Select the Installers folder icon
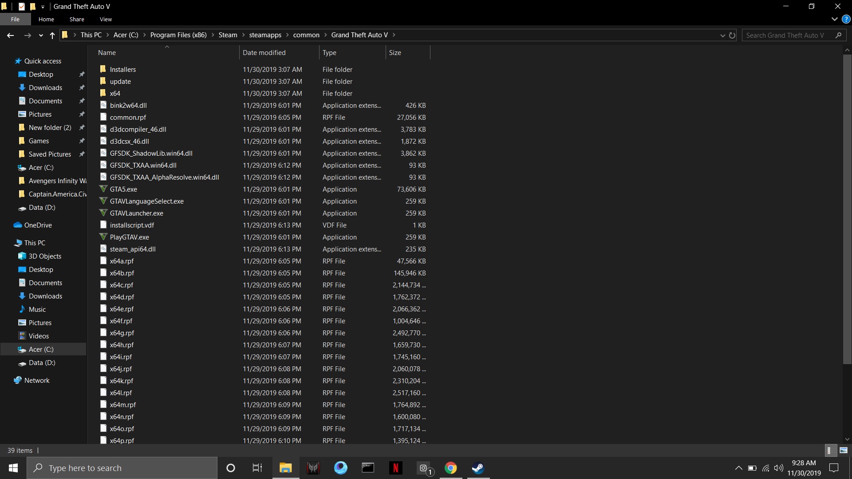Screen dimensions: 852x479 103,69
